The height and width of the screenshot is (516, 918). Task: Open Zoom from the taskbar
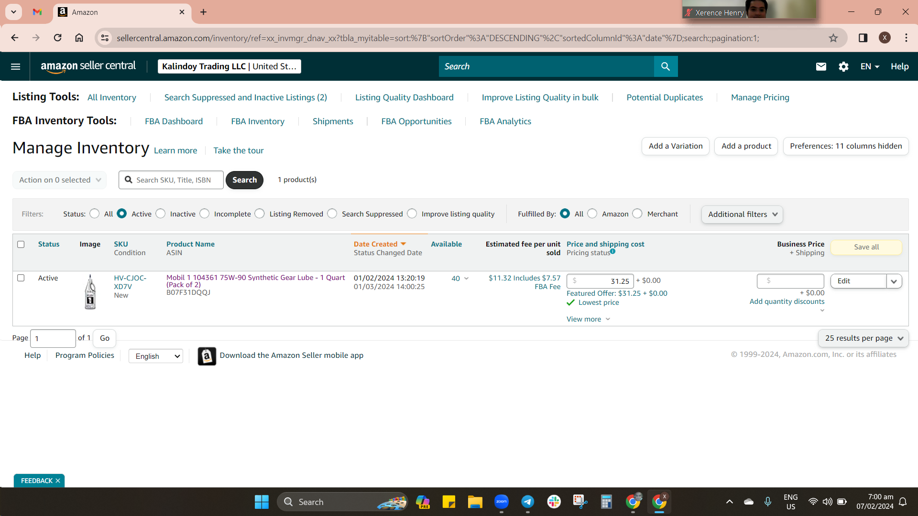coord(501,502)
